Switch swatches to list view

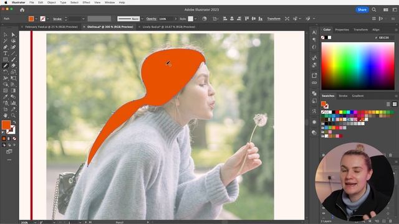388,104
